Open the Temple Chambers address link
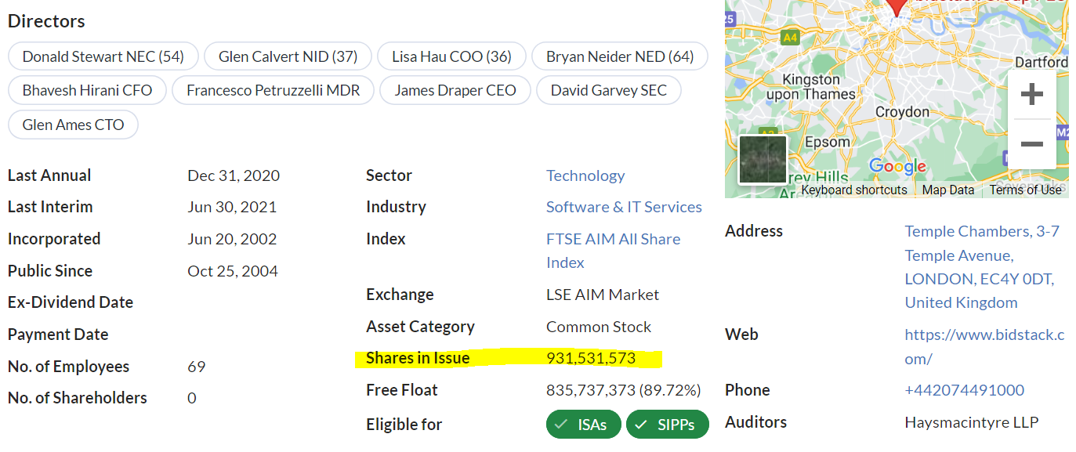1076x452 pixels. pyautogui.click(x=982, y=267)
